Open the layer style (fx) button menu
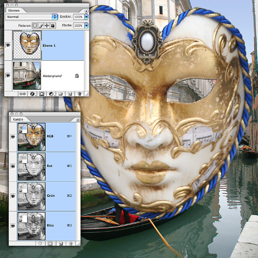Screen dimensions: 258x258 tap(33, 94)
